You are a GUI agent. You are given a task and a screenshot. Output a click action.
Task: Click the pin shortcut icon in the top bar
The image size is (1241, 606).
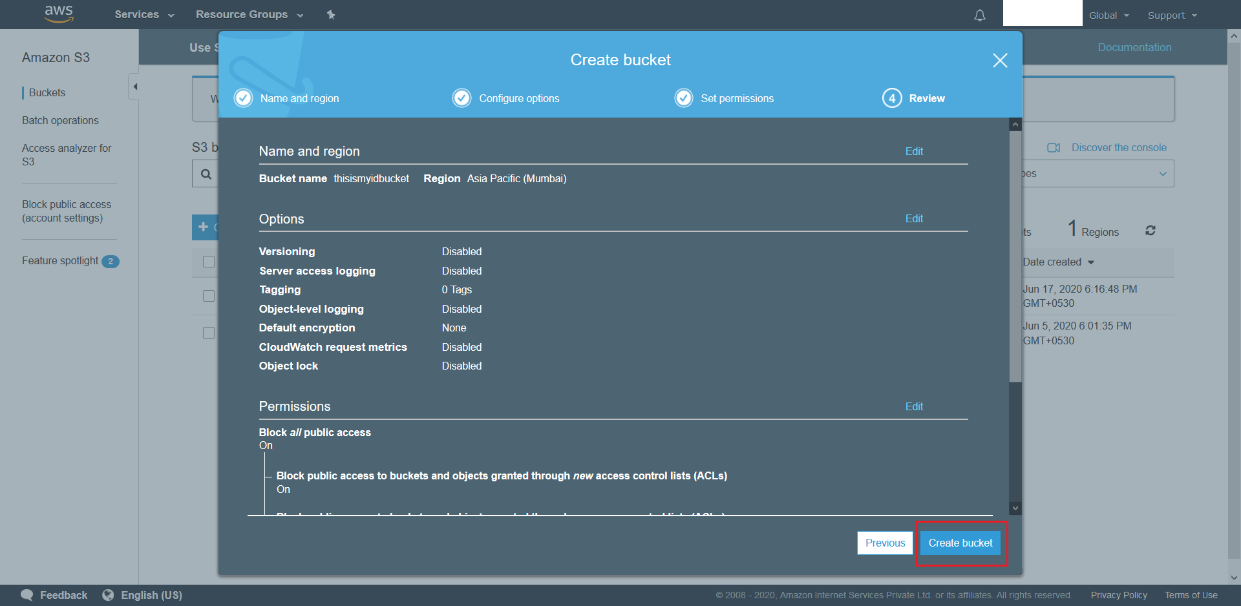tap(331, 14)
